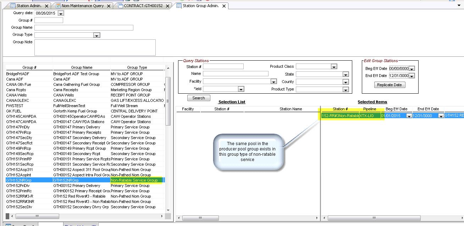Image resolution: width=464 pixels, height=226 pixels.
Task: Click the Group Note text area
Action: coord(95,47)
